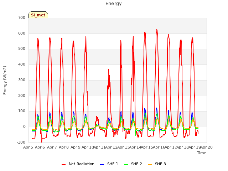Click the Net Radiation peak above 600

click(x=157, y=30)
